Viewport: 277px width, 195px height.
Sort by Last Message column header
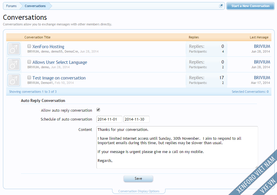point(259,37)
